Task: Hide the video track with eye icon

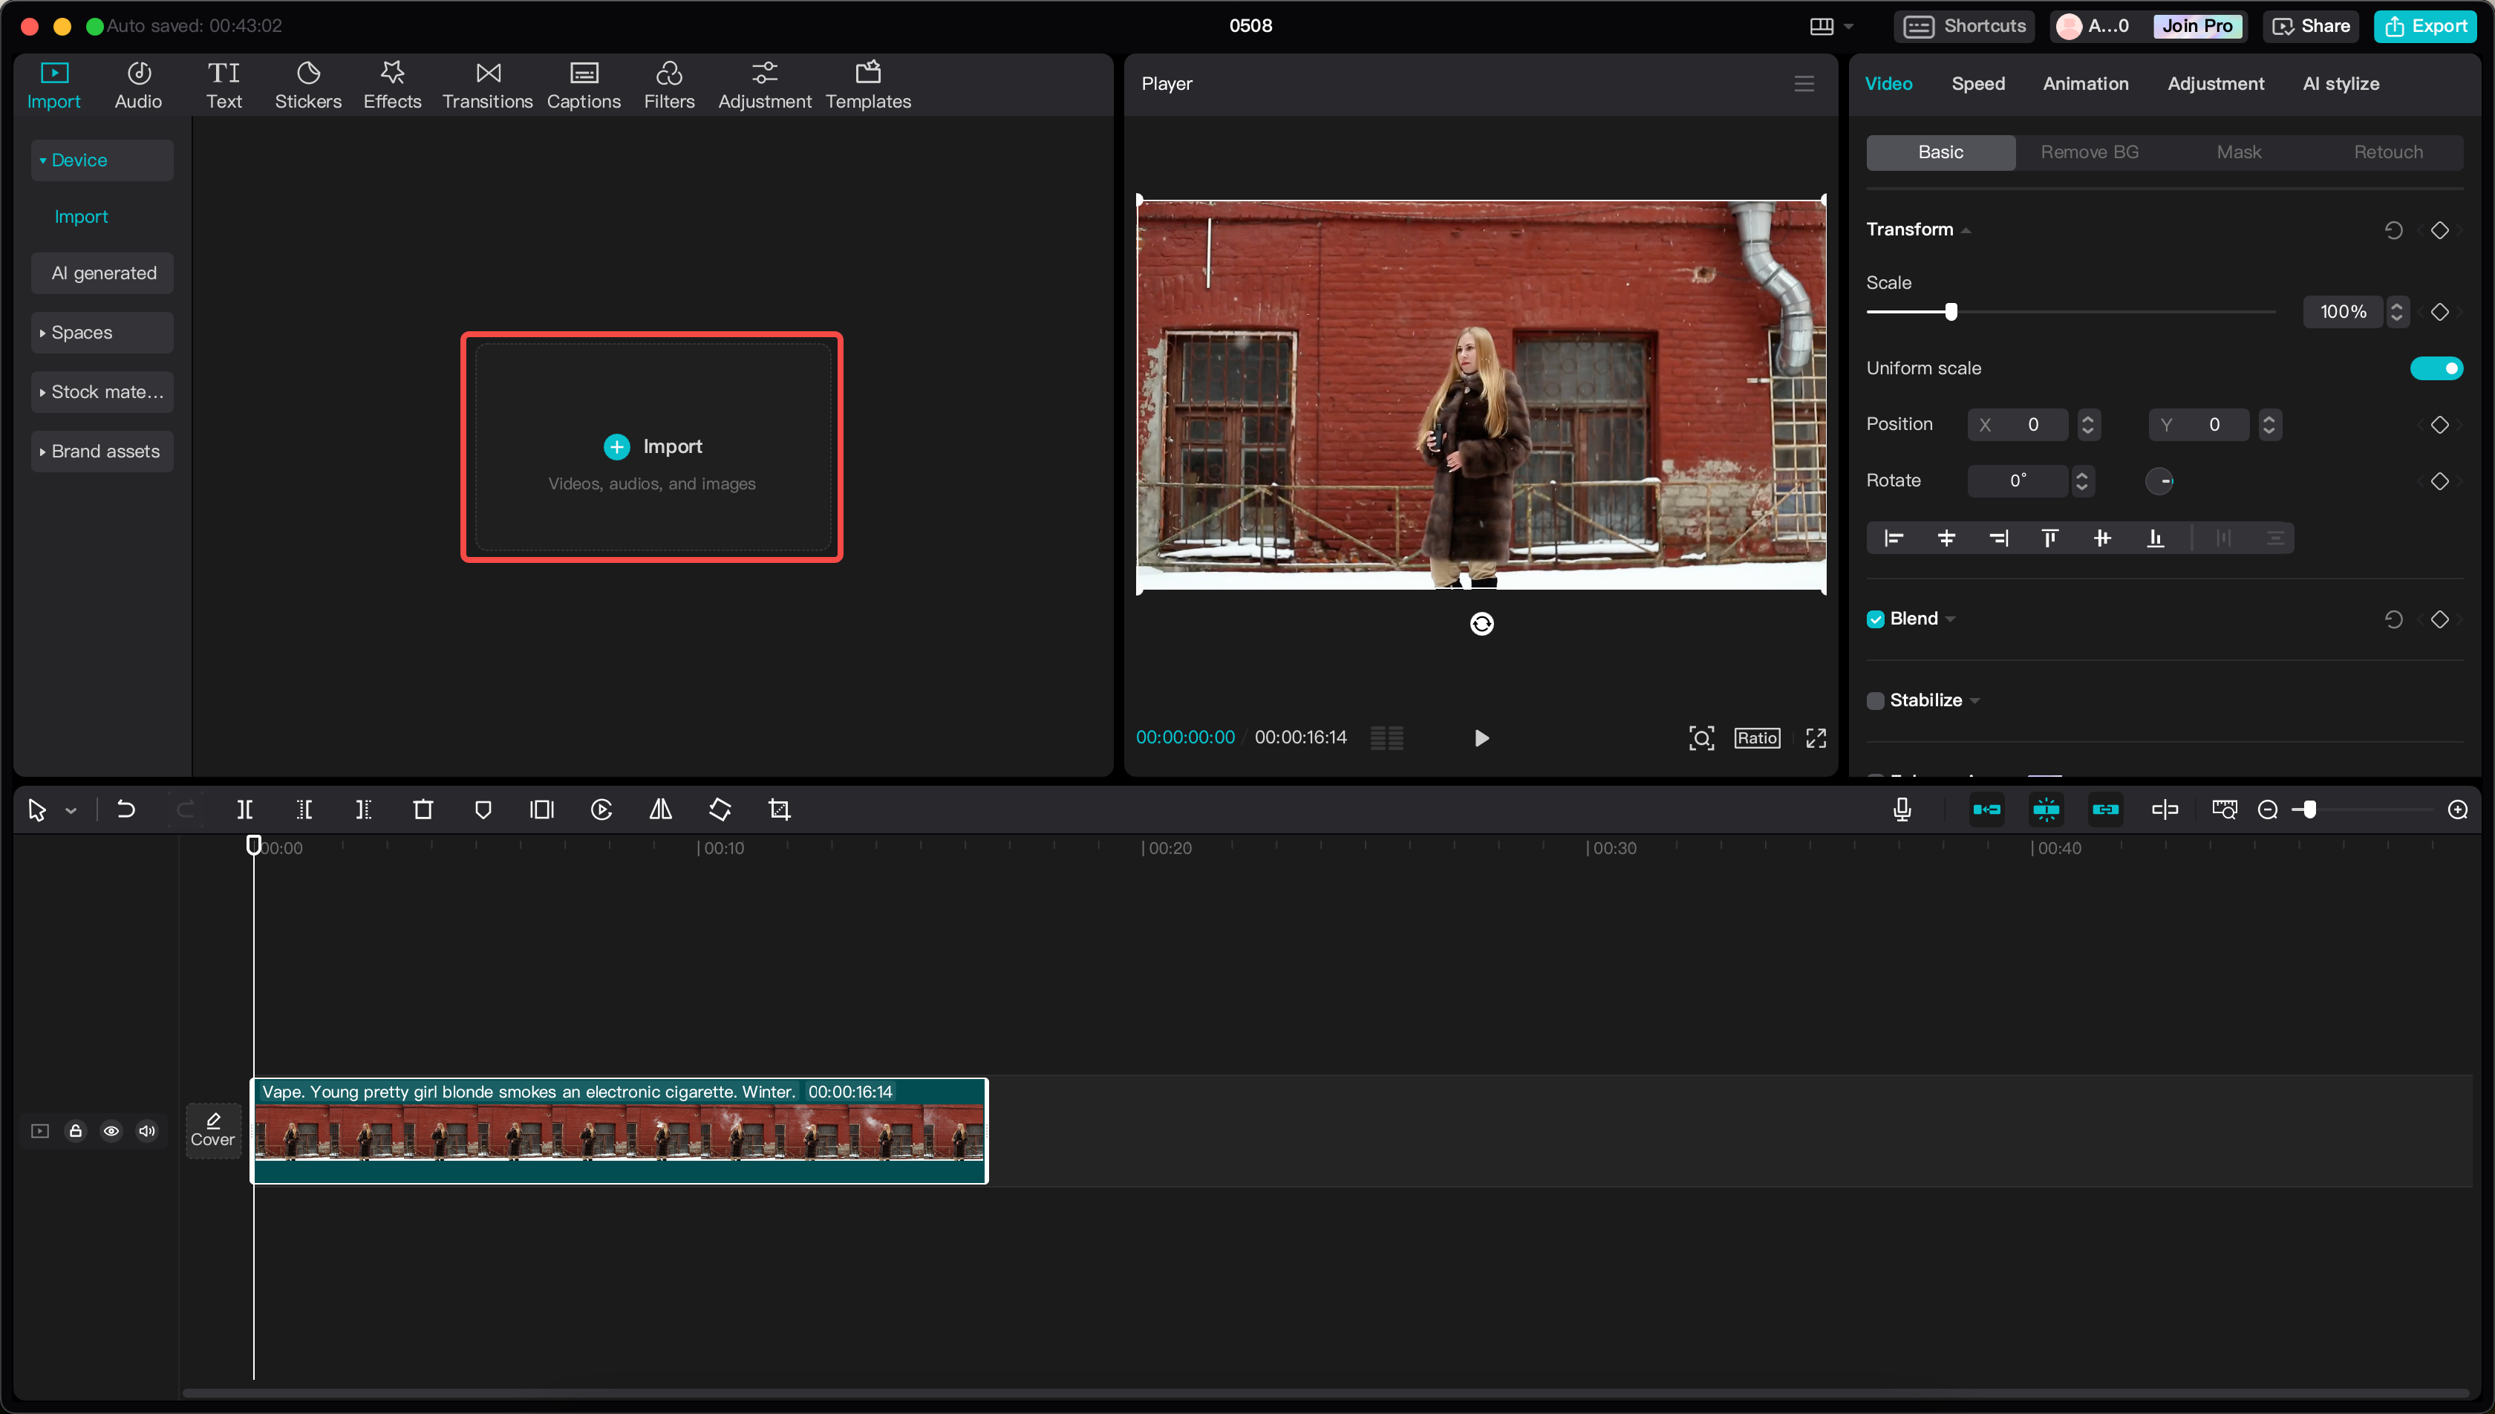Action: 111,1131
